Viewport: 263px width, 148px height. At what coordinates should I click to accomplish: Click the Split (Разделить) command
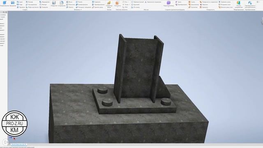(96, 2)
